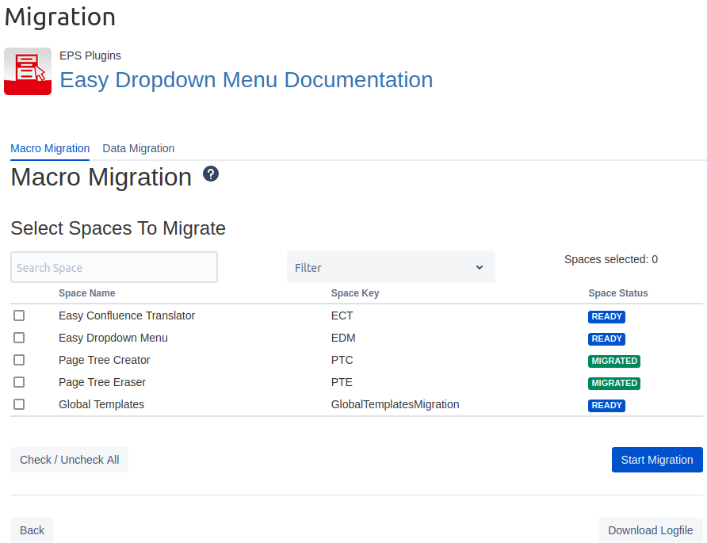
Task: Focus the Search Space input field
Action: (114, 268)
